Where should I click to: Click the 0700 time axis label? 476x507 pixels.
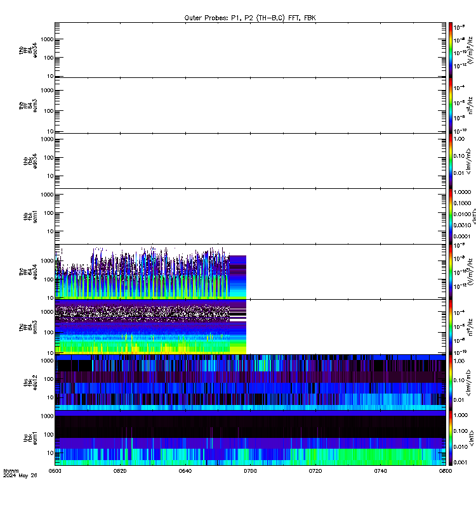click(x=250, y=471)
